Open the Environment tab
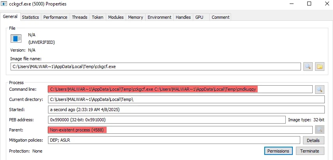Viewport: 333px width, 160px height. tap(159, 17)
